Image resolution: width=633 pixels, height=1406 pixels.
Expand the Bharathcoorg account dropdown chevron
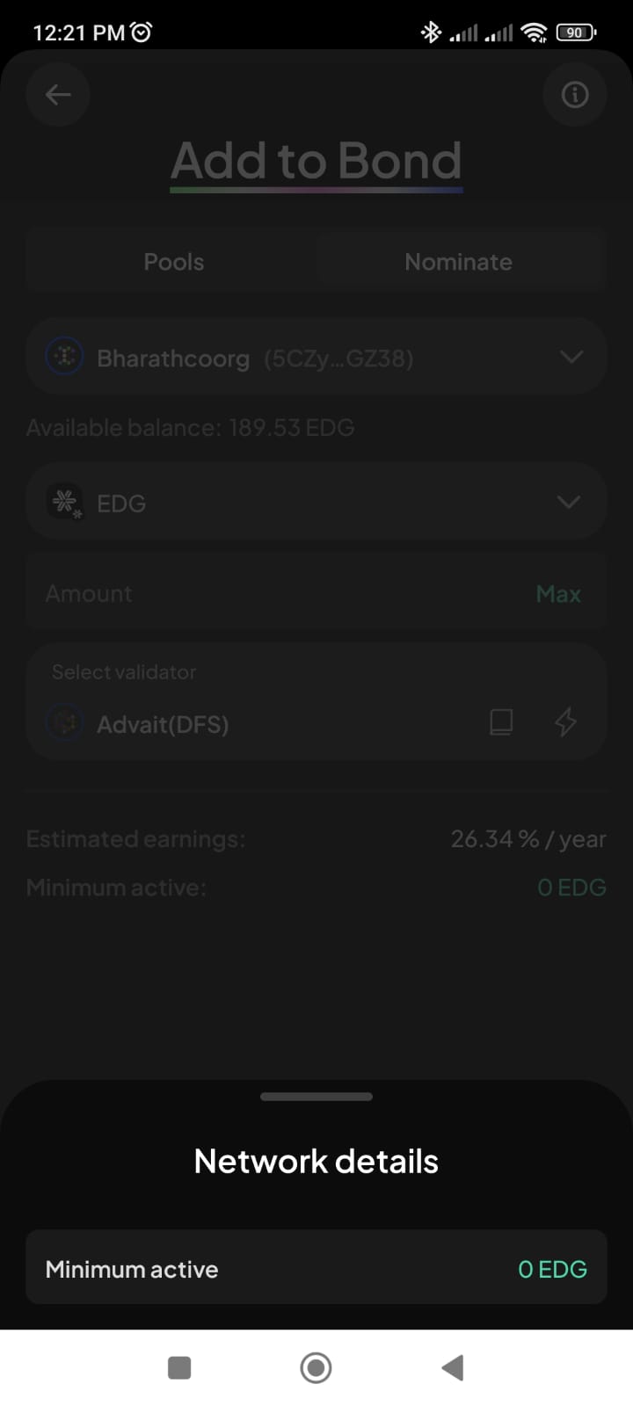pos(571,357)
